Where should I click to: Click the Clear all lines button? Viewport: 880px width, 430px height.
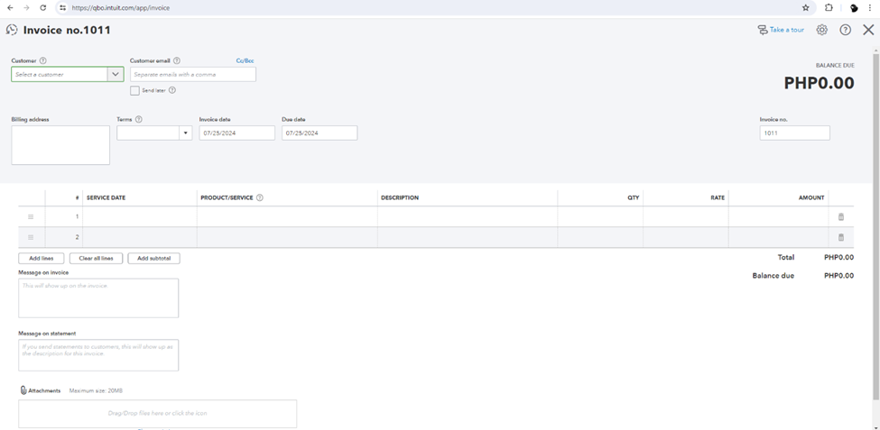tap(96, 259)
